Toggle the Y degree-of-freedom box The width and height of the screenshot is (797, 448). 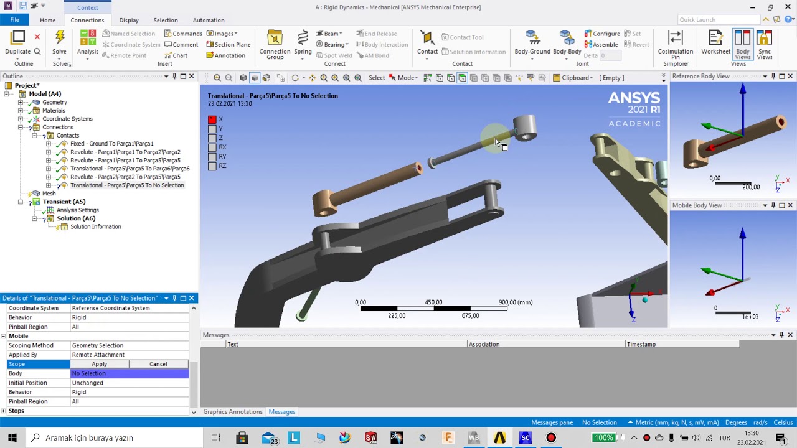212,129
